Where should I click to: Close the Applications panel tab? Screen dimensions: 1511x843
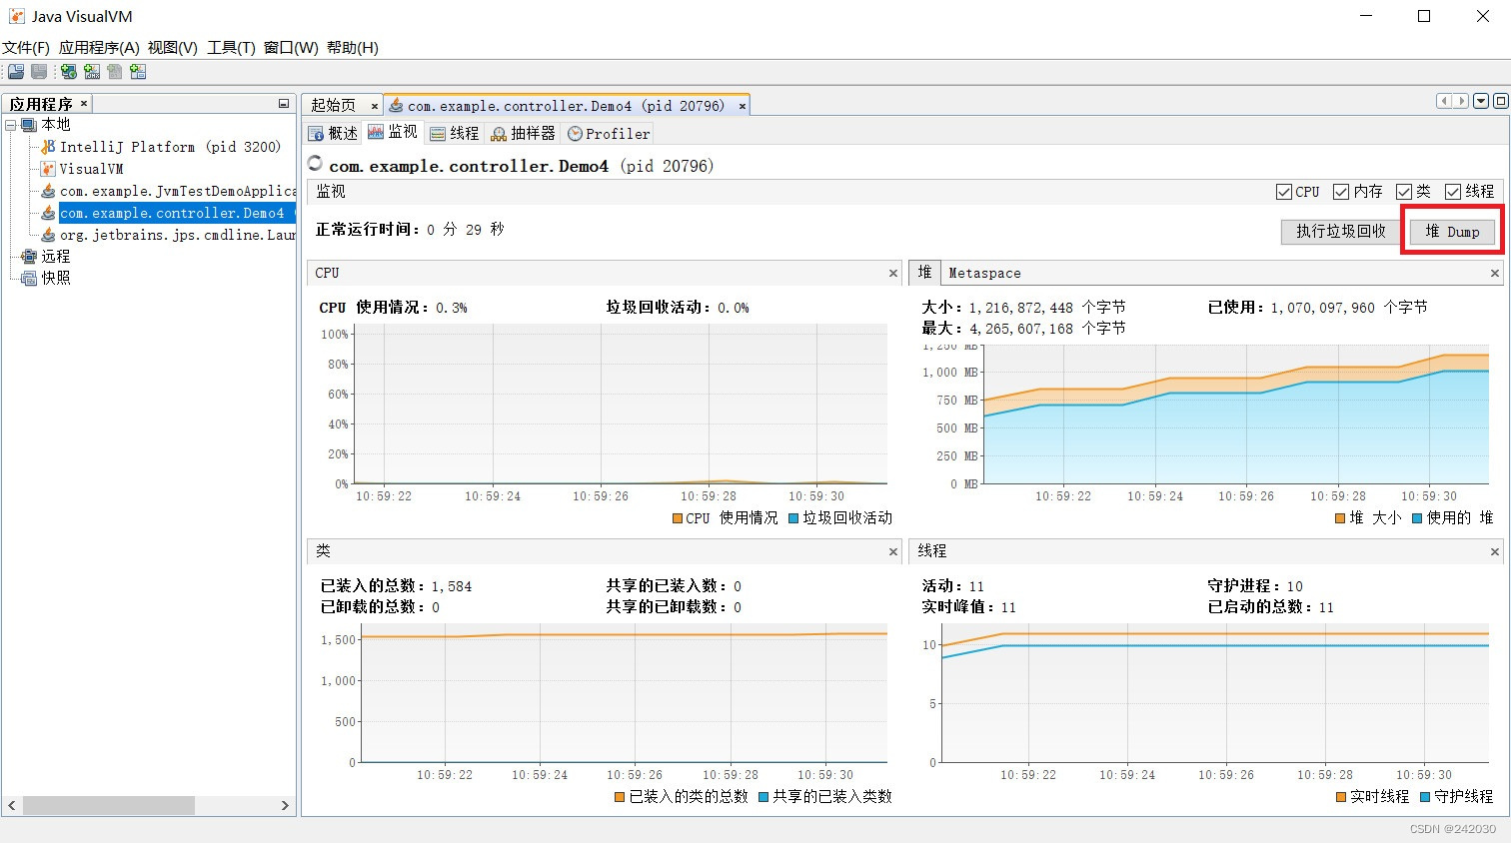point(84,103)
